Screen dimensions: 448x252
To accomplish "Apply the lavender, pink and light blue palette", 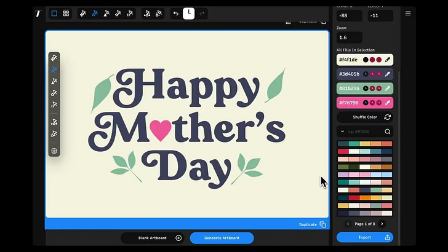I will (365, 175).
